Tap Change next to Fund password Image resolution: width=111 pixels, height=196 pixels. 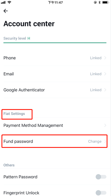click(x=95, y=141)
